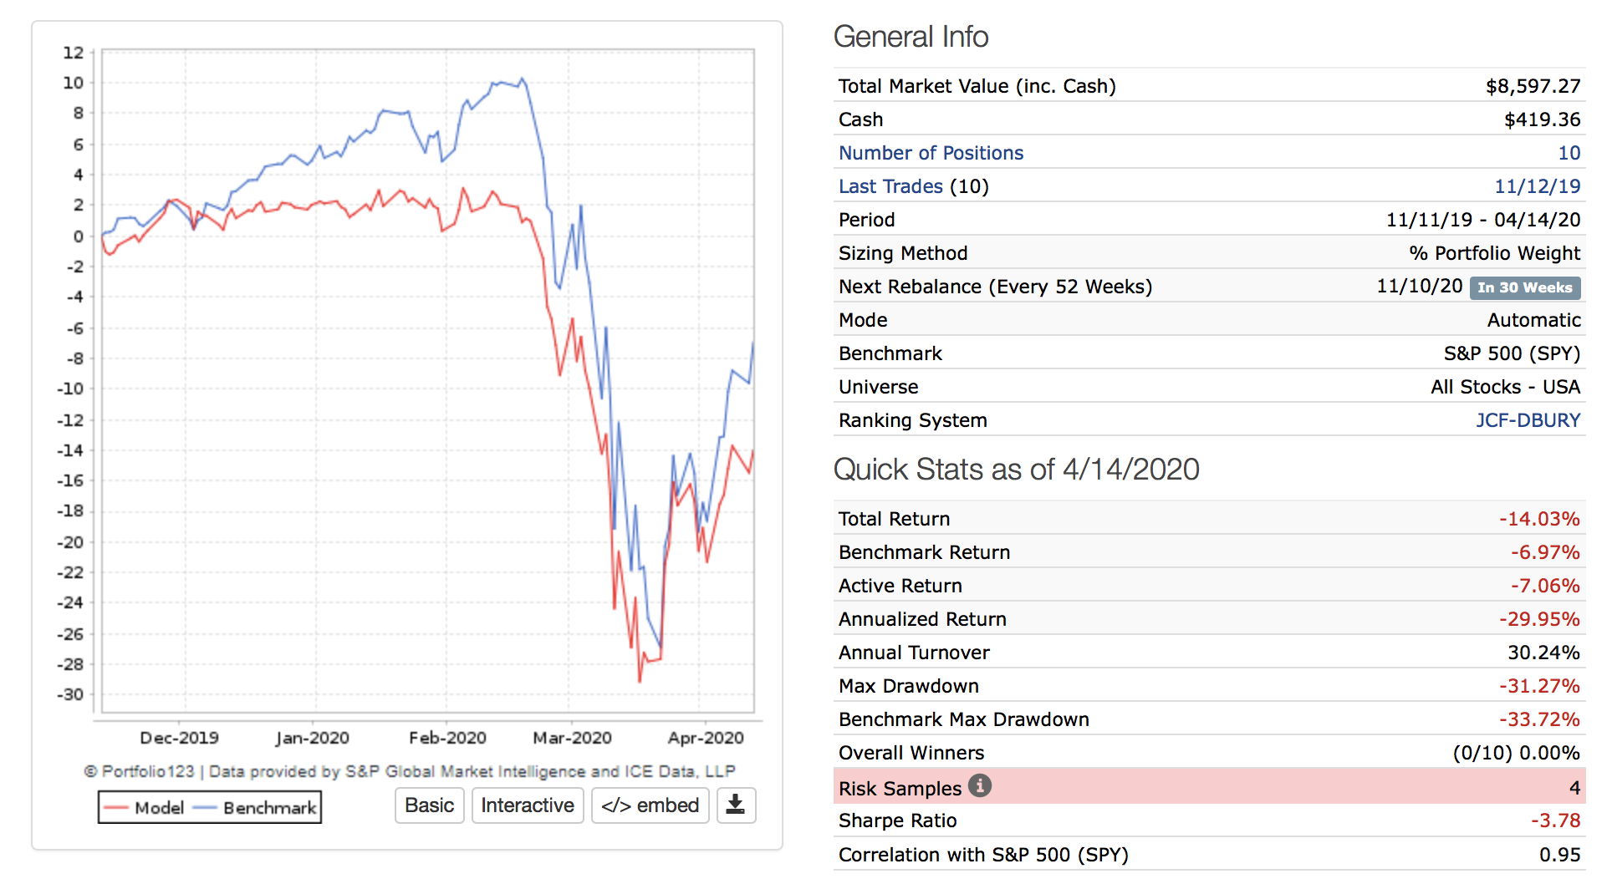Screen dimensions: 1612x894
Task: Switch to the Basic chart view
Action: point(429,805)
